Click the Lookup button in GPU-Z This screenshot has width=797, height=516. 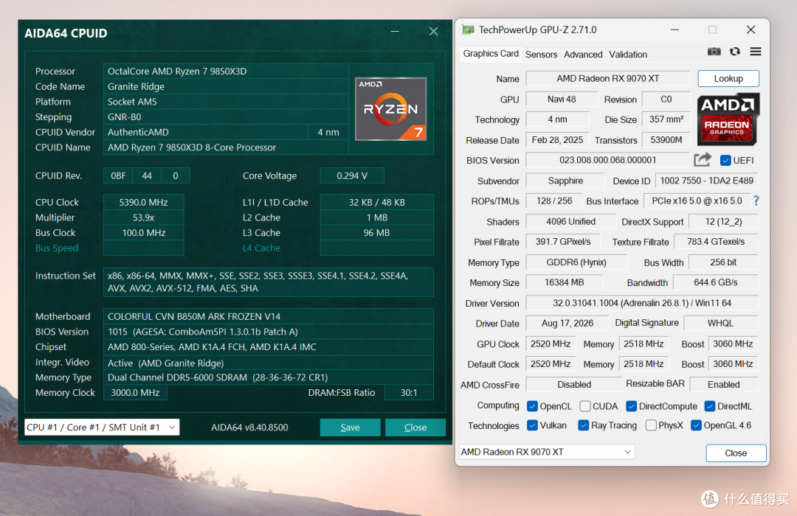click(728, 79)
